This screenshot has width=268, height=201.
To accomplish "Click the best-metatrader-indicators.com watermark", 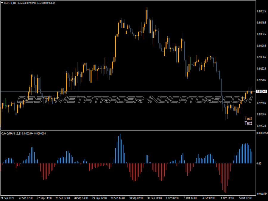I will 135,100.
